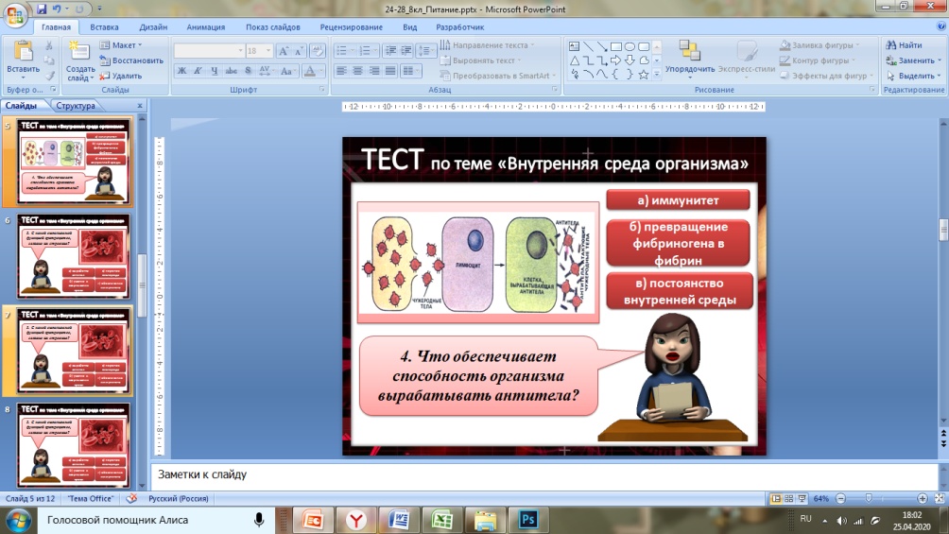Switch to normal view in status bar
Image resolution: width=949 pixels, height=534 pixels.
point(776,498)
